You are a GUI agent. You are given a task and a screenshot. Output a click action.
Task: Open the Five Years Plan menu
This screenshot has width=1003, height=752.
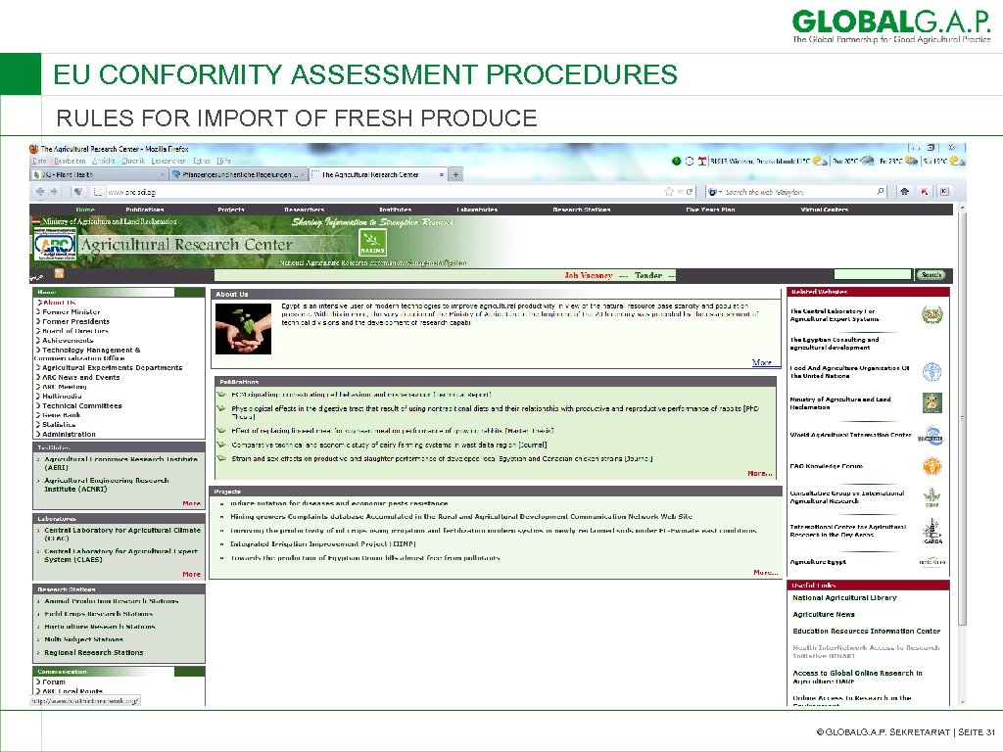click(x=710, y=210)
